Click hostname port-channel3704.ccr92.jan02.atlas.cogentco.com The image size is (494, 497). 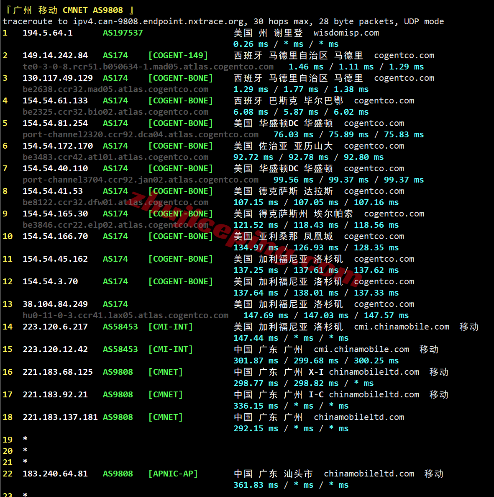tap(140, 180)
